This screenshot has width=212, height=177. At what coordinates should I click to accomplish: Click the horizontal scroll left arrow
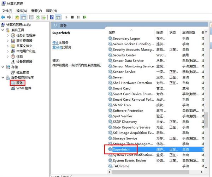click(x=110, y=172)
